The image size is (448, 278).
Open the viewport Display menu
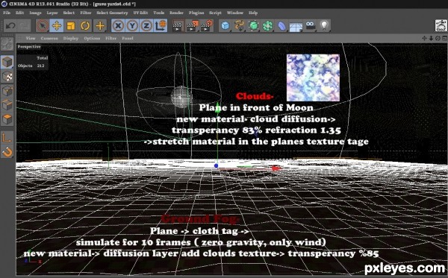(71, 38)
